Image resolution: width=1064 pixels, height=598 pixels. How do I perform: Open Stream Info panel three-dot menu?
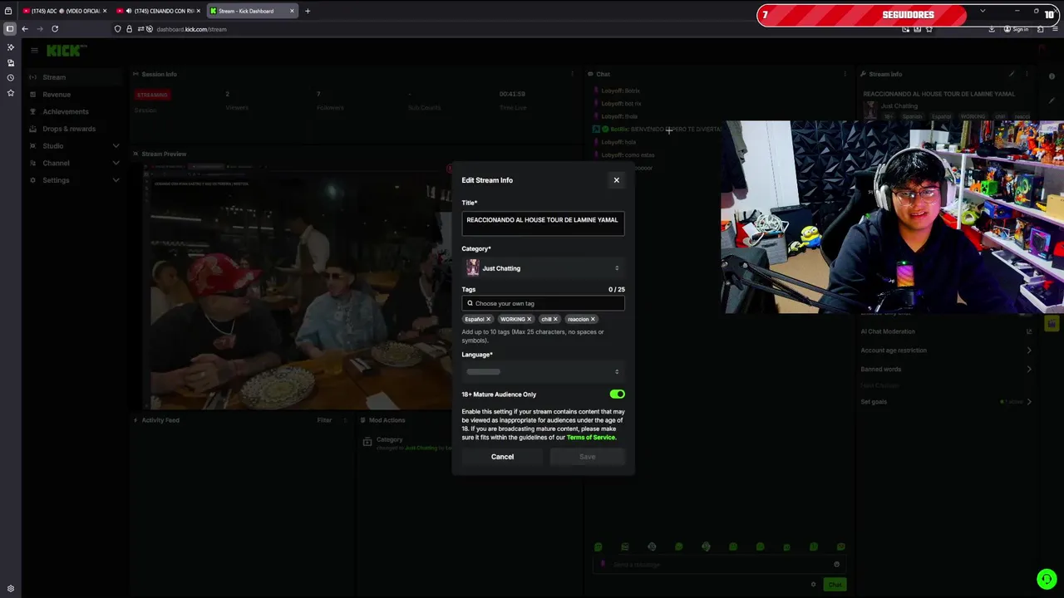click(x=1027, y=74)
